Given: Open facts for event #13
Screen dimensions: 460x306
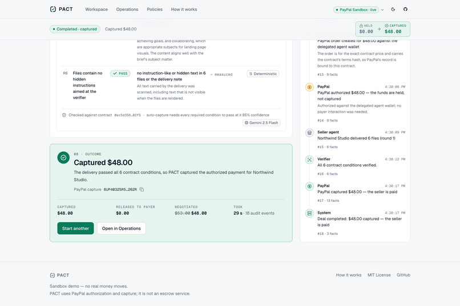Looking at the screenshot, I should (328, 75).
